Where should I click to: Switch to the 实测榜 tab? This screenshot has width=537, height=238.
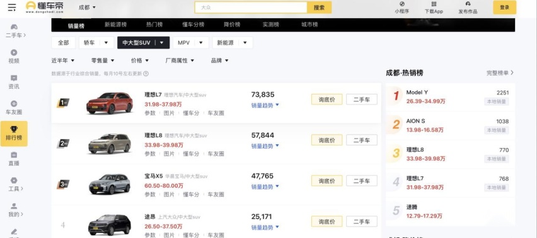(271, 25)
